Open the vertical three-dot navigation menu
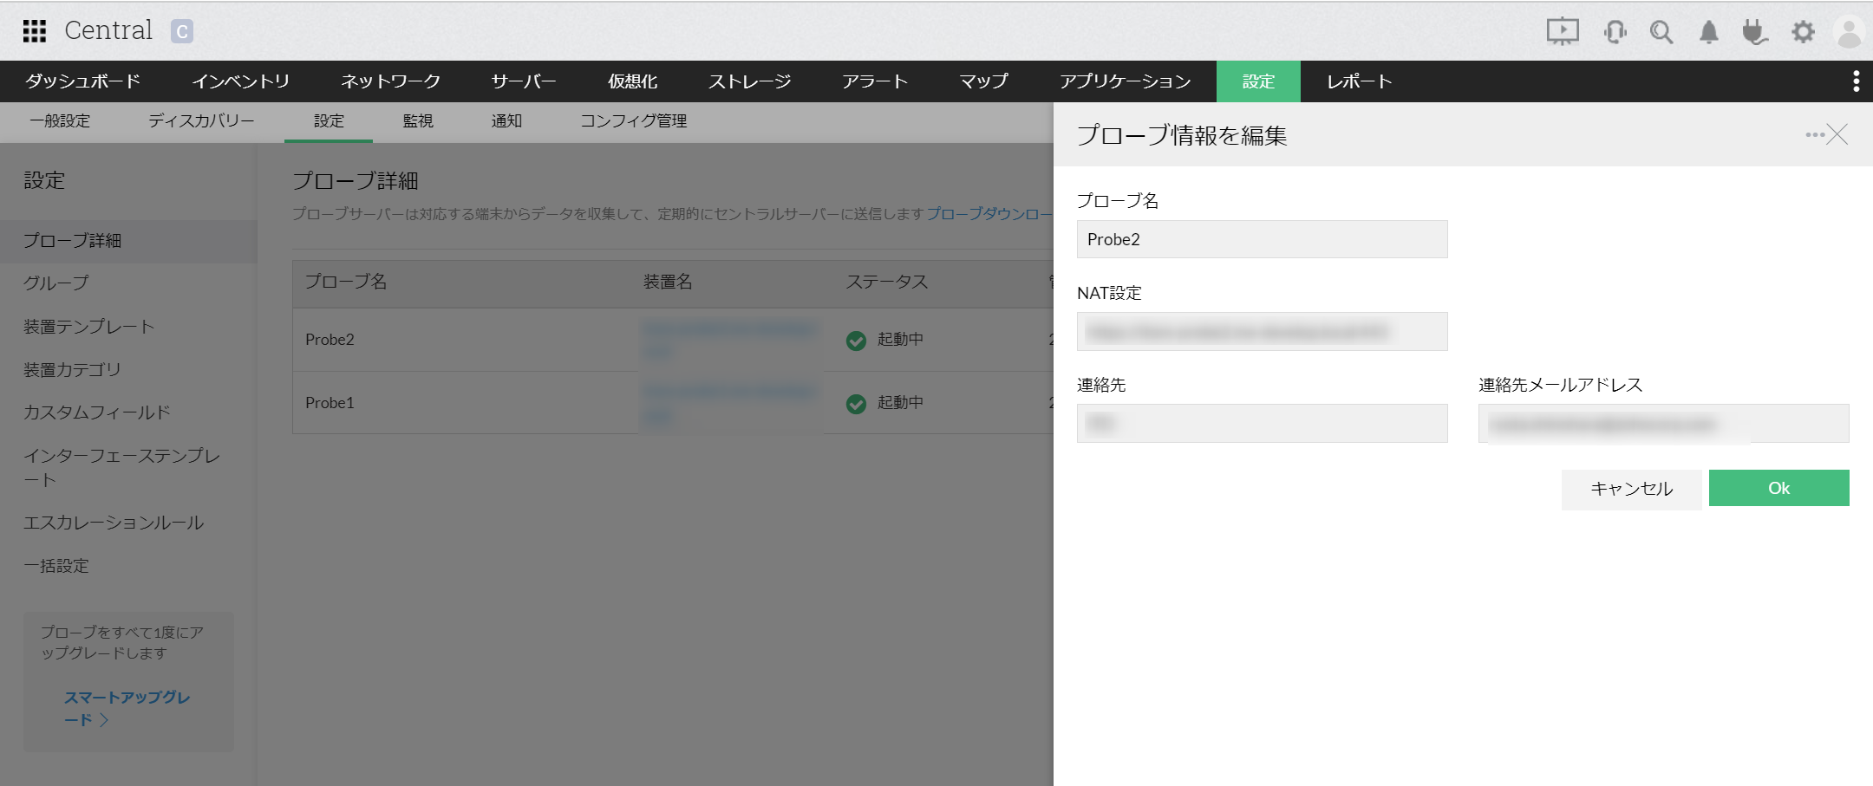This screenshot has width=1873, height=786. [1856, 81]
